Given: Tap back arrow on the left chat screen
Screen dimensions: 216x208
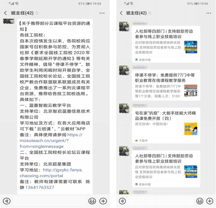Looking at the screenshot, I should (6, 13).
